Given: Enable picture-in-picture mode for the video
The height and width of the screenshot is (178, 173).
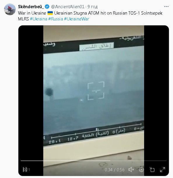Looking at the screenshot, I should 152,170.
